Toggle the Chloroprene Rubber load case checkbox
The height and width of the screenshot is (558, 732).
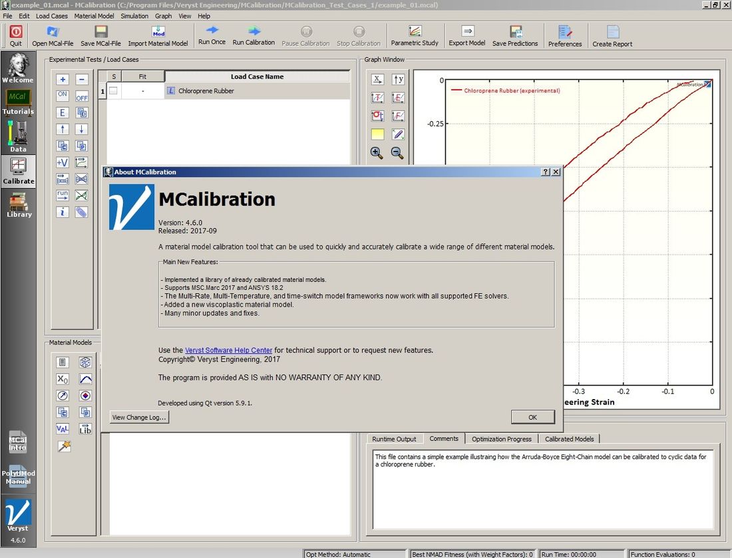[x=113, y=91]
